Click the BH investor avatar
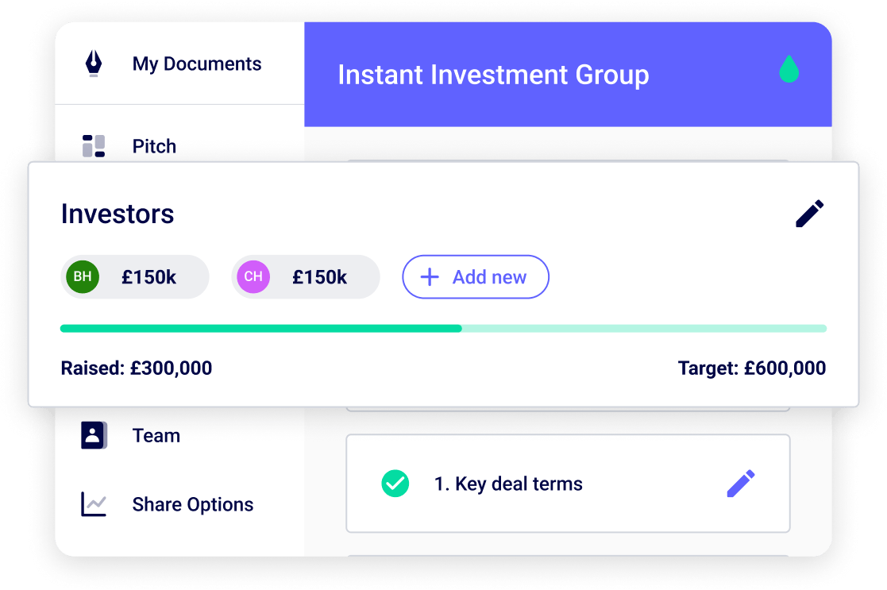Image resolution: width=887 pixels, height=590 pixels. click(x=83, y=276)
